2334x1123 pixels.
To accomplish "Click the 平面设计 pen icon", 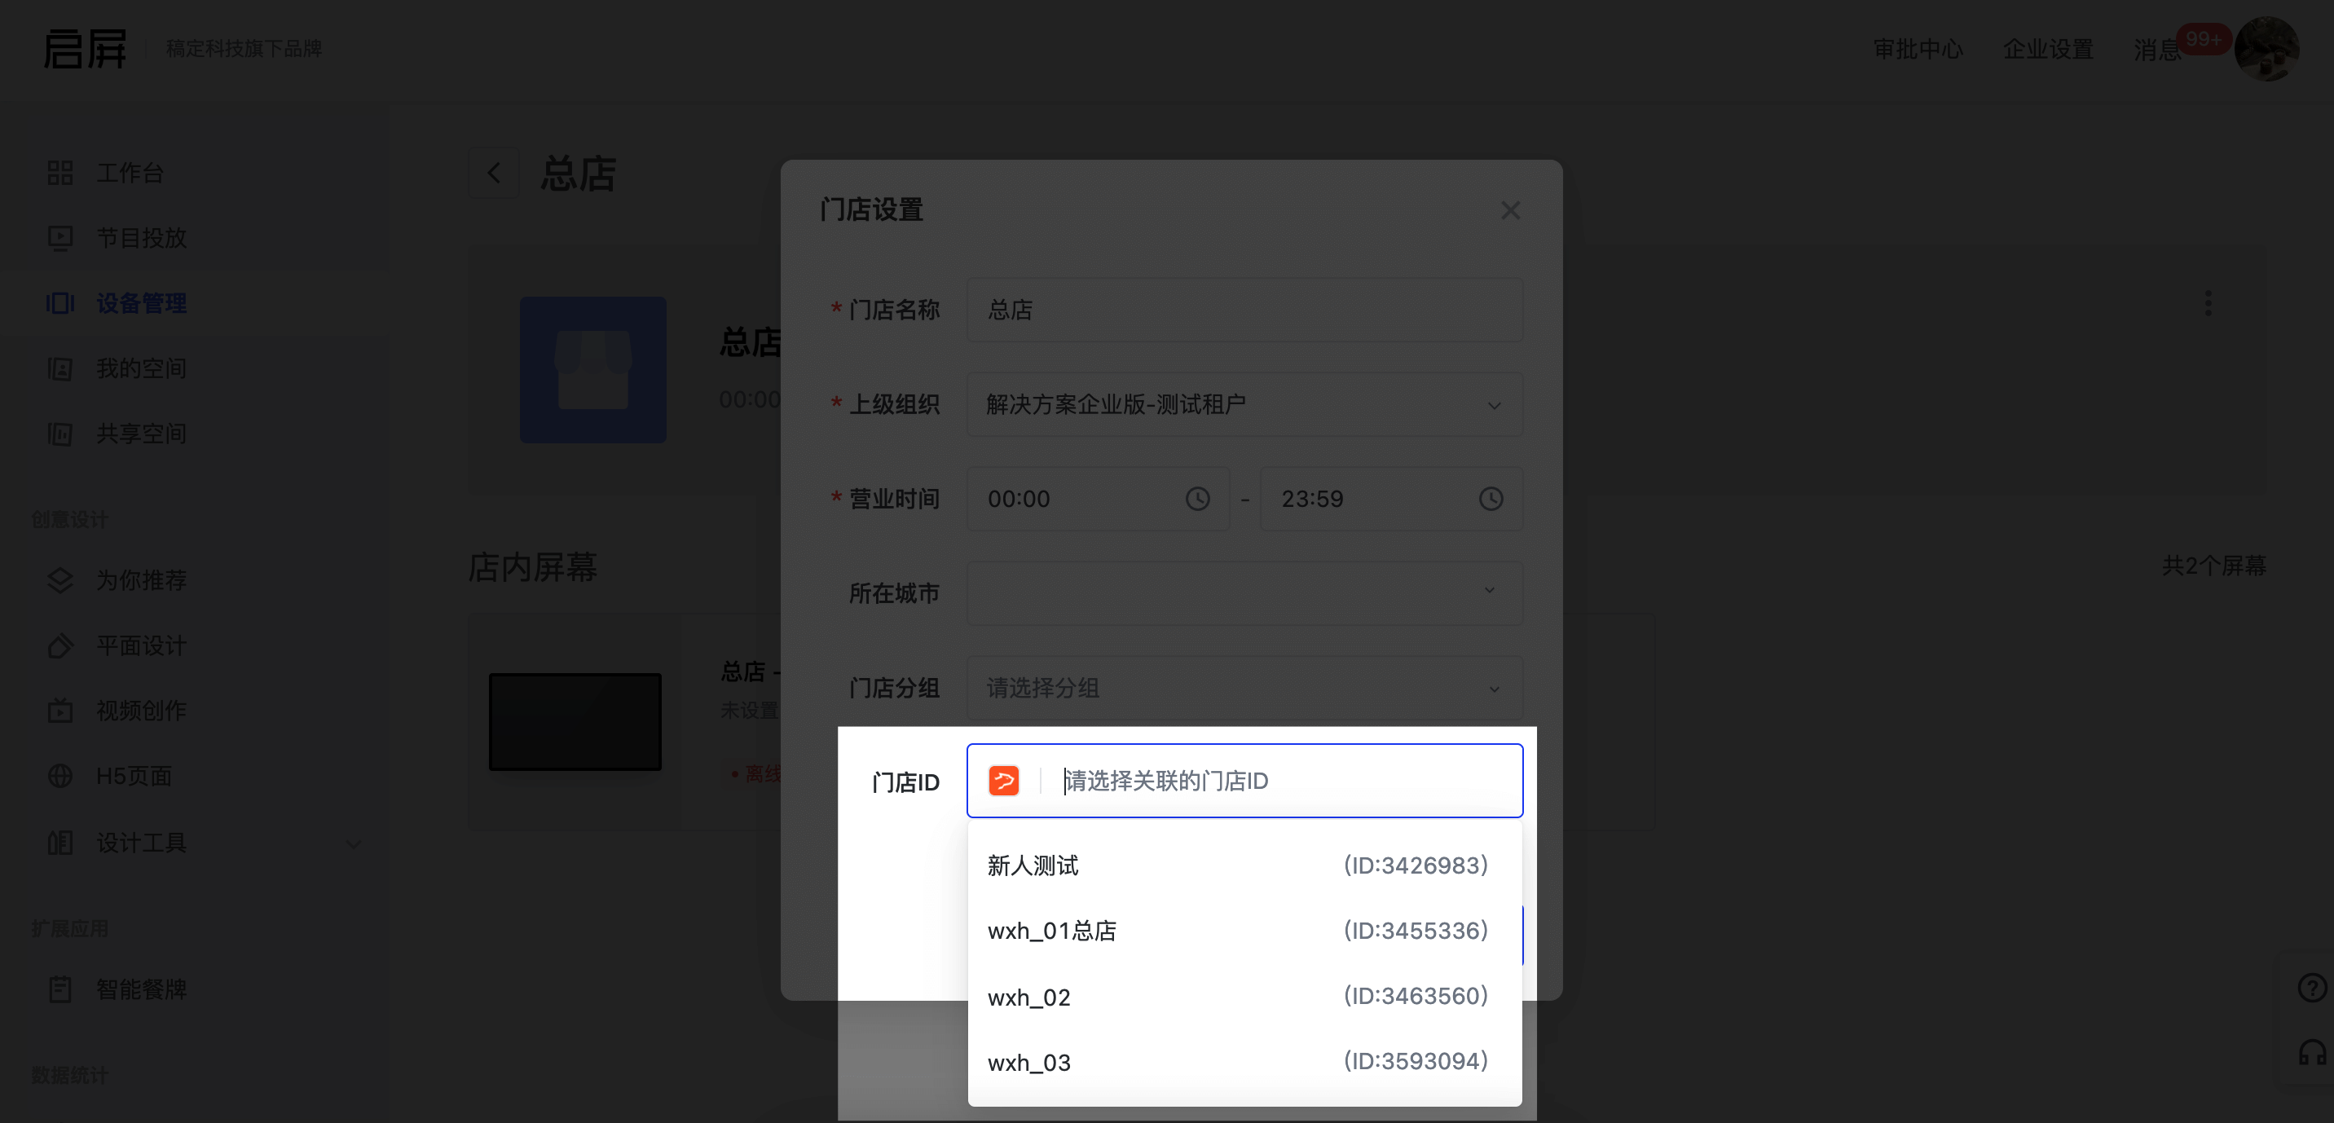I will tap(59, 646).
